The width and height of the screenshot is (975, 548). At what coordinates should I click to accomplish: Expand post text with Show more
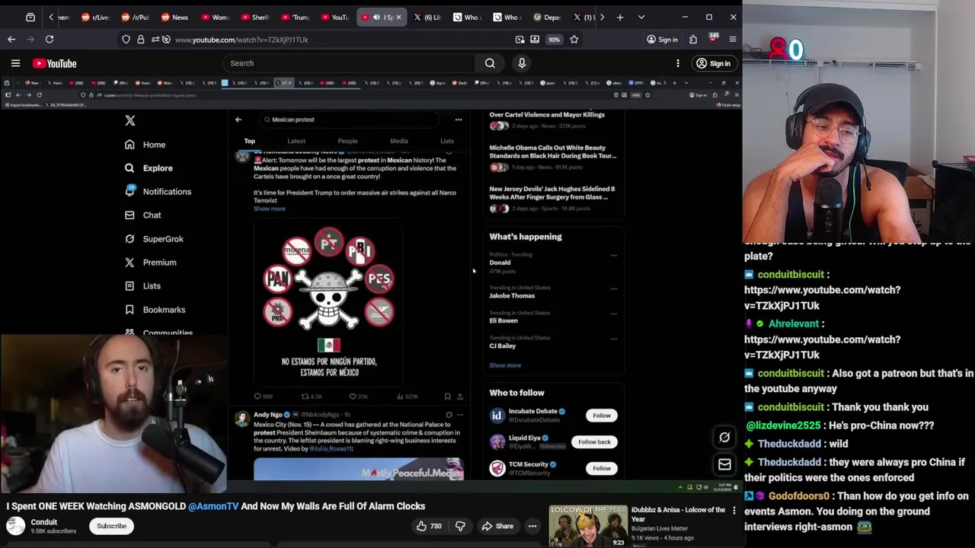pyautogui.click(x=270, y=209)
